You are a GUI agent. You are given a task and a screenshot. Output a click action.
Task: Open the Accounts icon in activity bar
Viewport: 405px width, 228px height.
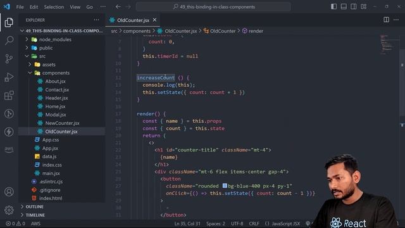[9, 192]
